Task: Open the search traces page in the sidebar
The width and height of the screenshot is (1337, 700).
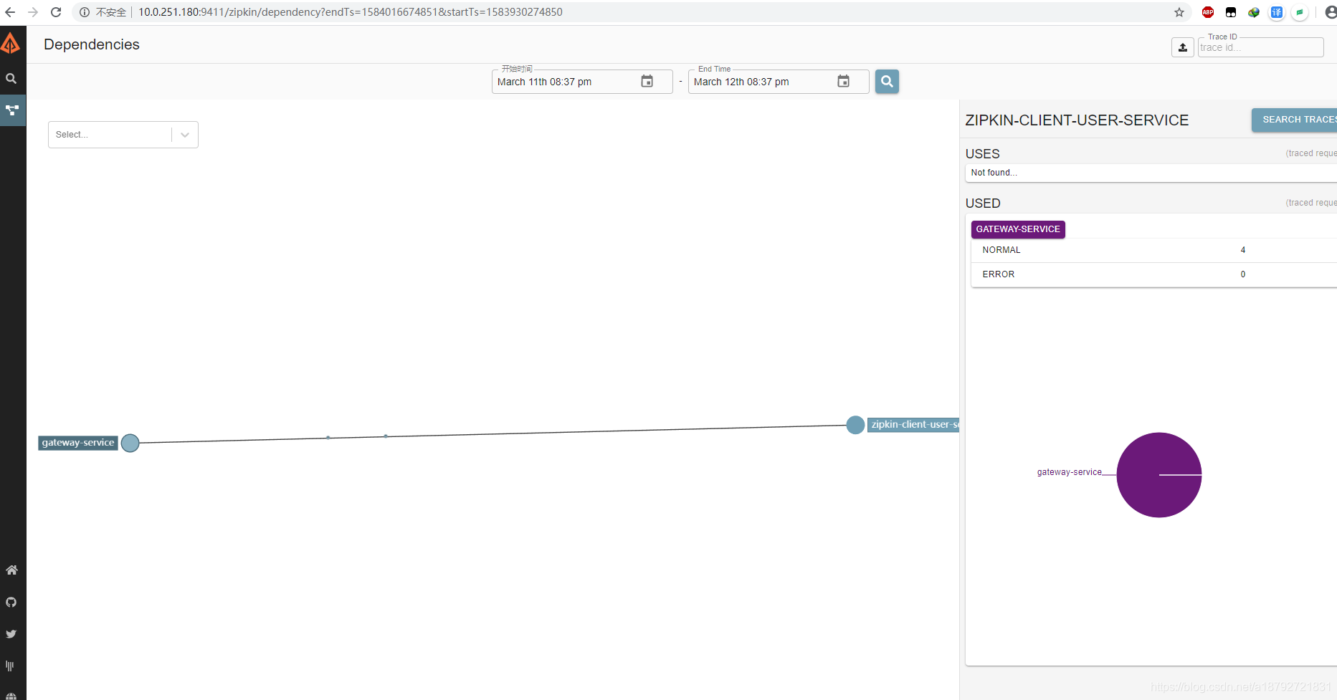Action: (11, 78)
